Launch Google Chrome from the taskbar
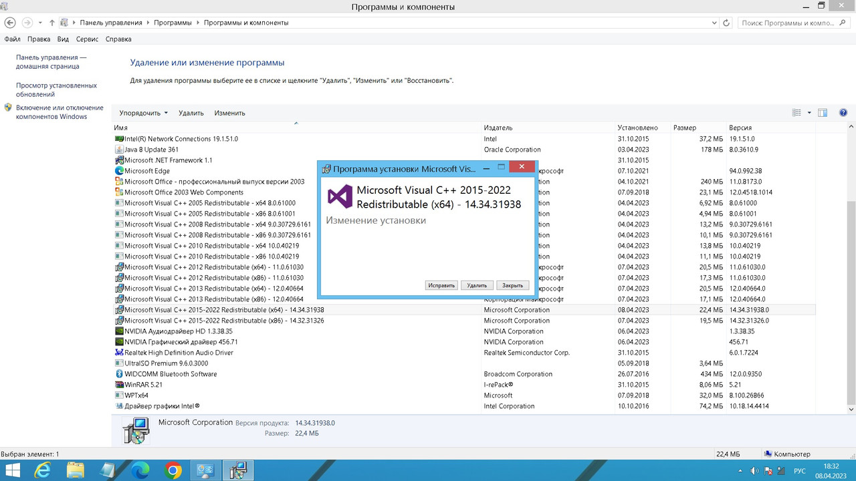 coord(173,470)
